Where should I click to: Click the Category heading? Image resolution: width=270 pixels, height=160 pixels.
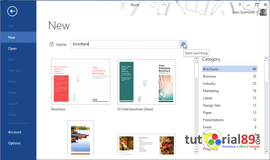211,60
